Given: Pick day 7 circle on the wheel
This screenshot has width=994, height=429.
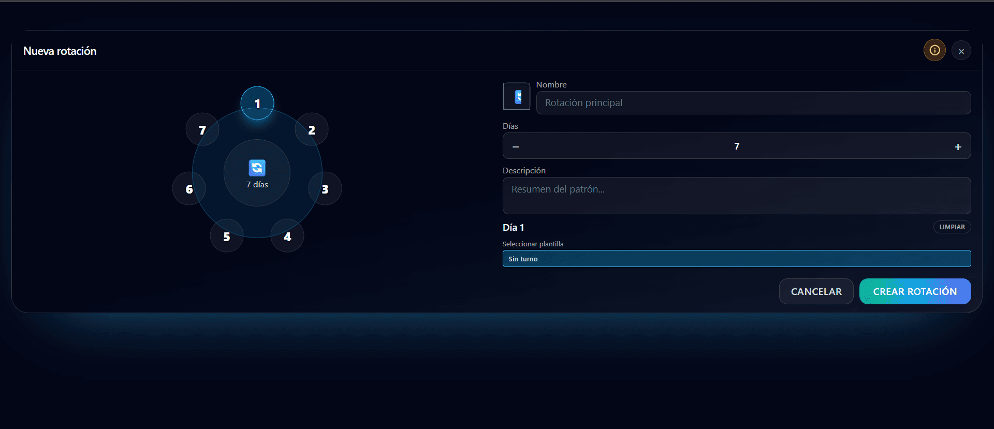Looking at the screenshot, I should pos(202,130).
